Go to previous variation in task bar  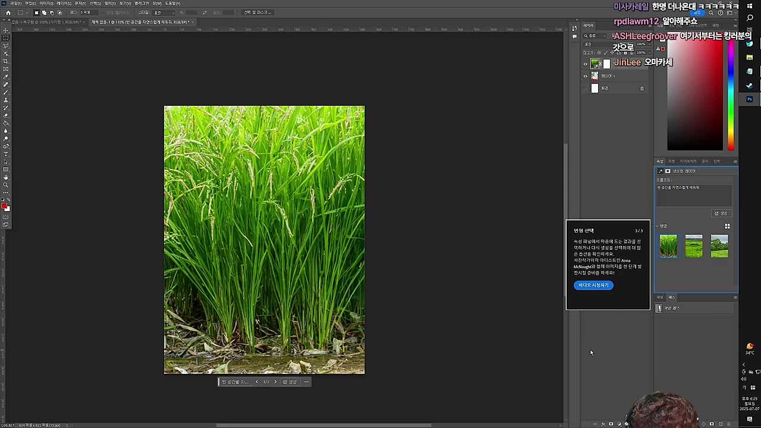pyautogui.click(x=257, y=382)
